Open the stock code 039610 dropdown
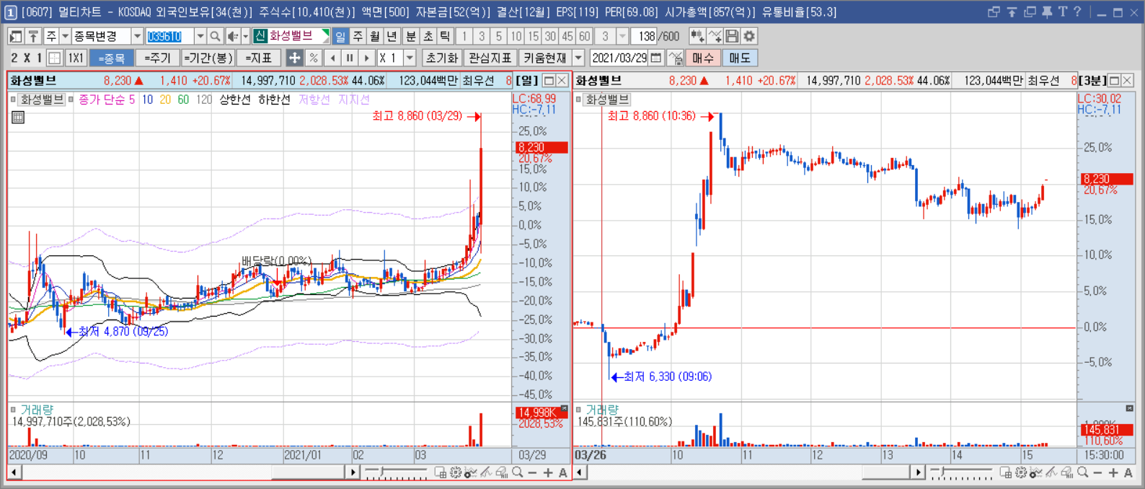Image resolution: width=1145 pixels, height=489 pixels. (200, 36)
